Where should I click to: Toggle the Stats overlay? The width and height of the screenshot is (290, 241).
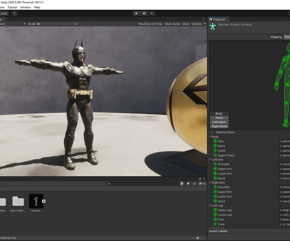186,24
